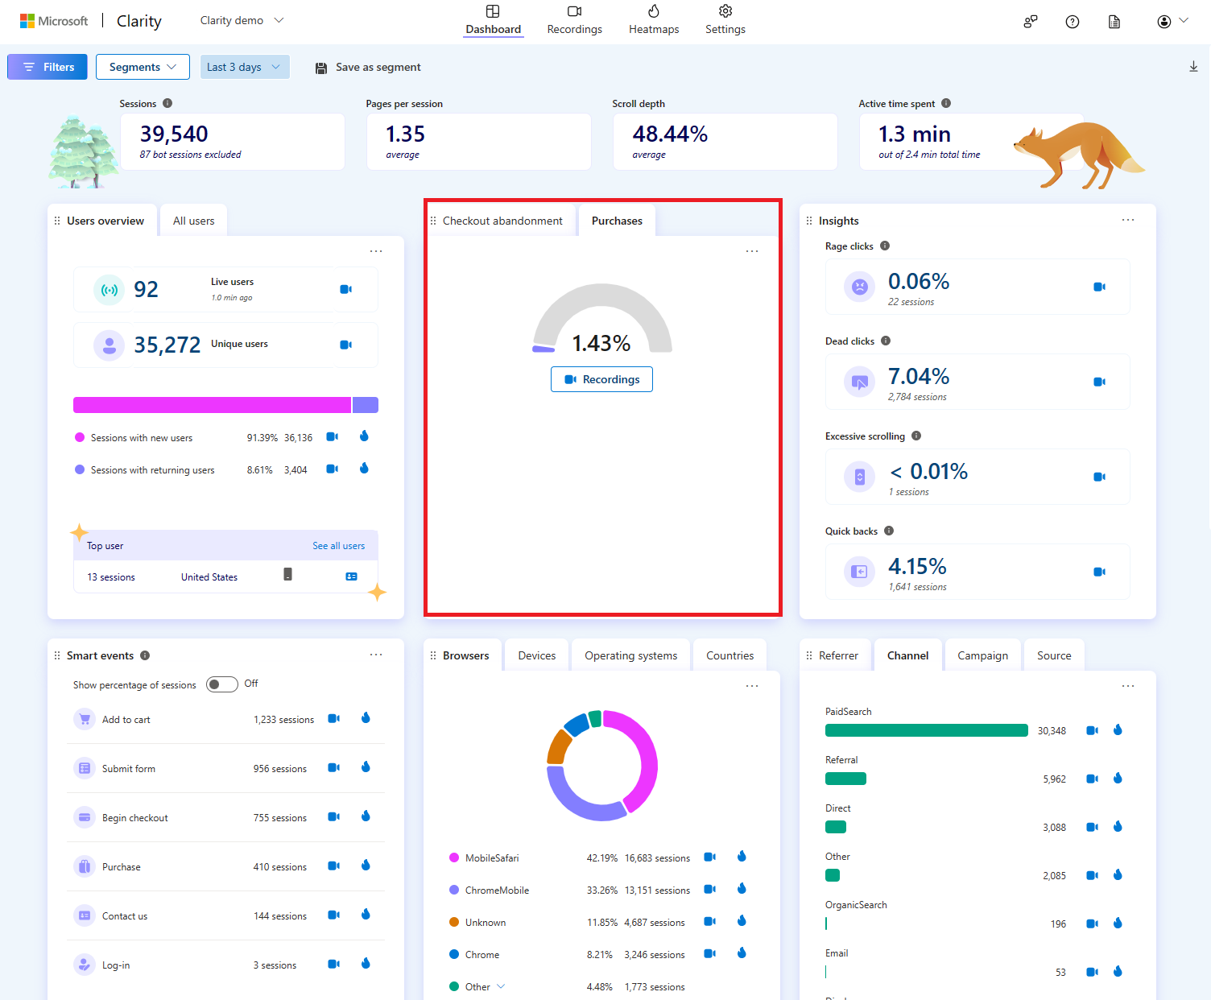Open the help menu via question mark icon

pos(1072,21)
